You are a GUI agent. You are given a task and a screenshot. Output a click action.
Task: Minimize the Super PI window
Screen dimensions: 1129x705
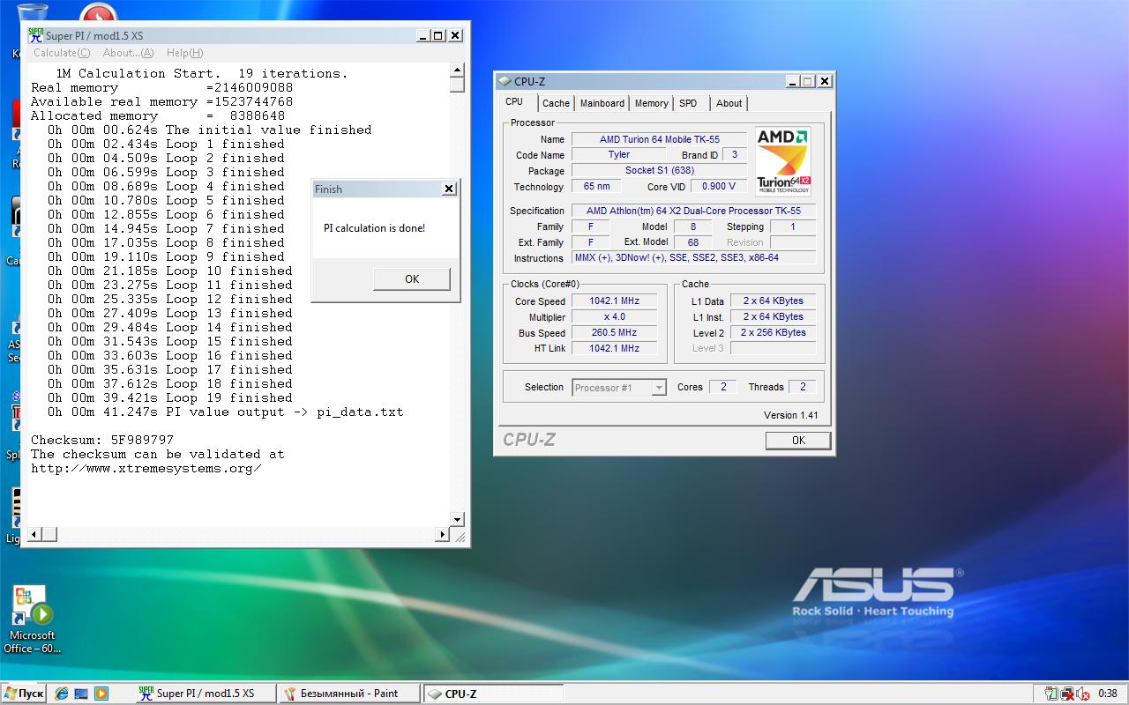(422, 36)
